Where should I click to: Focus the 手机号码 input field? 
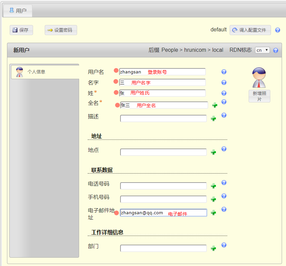coord(163,199)
